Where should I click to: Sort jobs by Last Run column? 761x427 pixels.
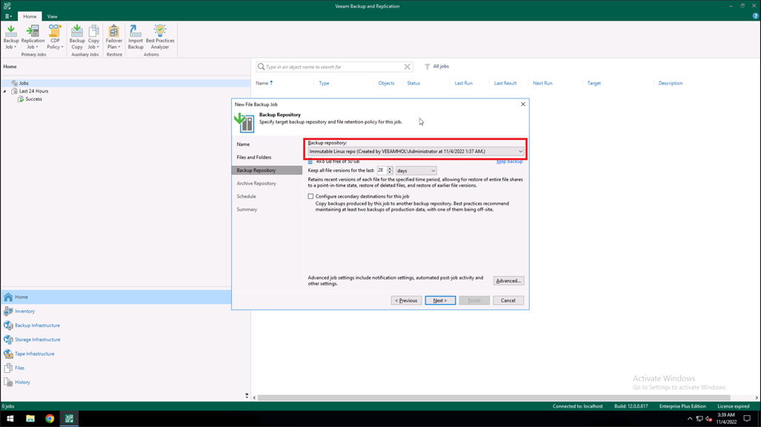[x=464, y=84]
